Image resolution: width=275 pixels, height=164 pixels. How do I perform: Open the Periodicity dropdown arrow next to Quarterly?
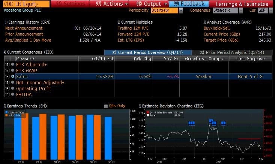(181, 10)
